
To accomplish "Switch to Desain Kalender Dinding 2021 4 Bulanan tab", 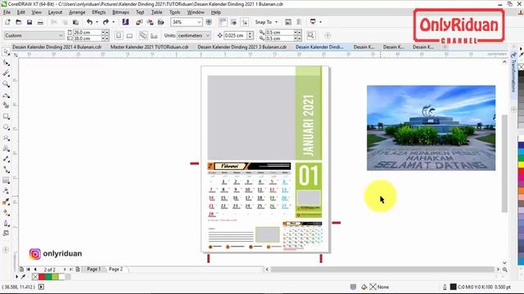I will pos(56,47).
